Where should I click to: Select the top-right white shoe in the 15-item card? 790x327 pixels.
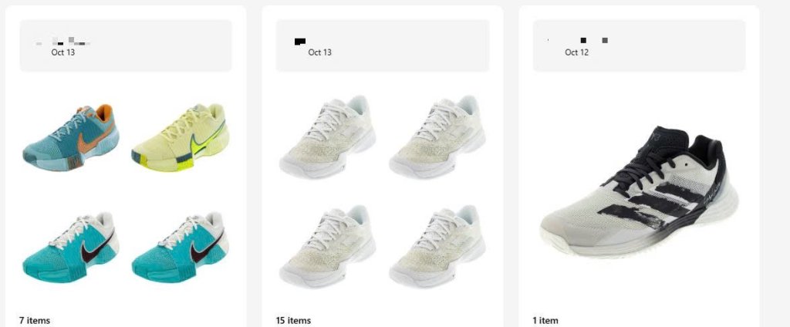tap(437, 137)
